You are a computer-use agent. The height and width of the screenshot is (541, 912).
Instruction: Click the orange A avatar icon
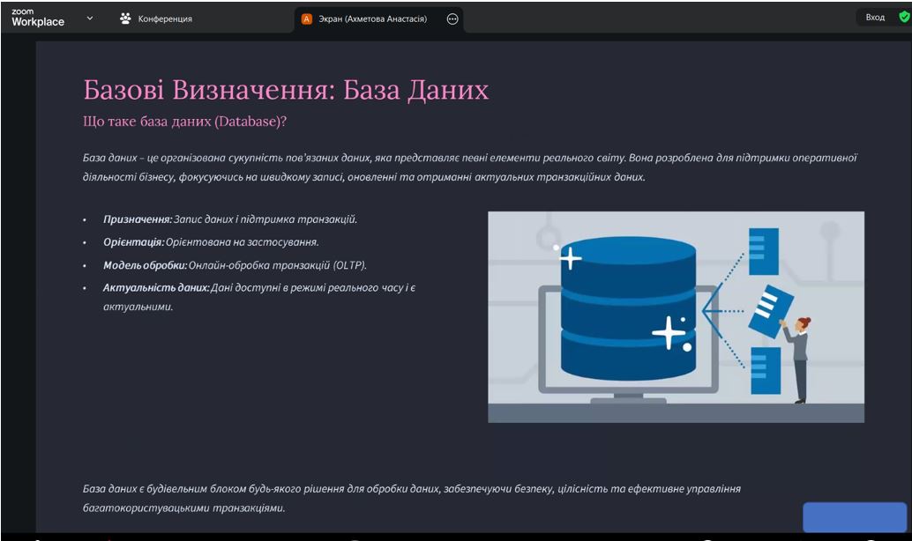click(x=307, y=19)
